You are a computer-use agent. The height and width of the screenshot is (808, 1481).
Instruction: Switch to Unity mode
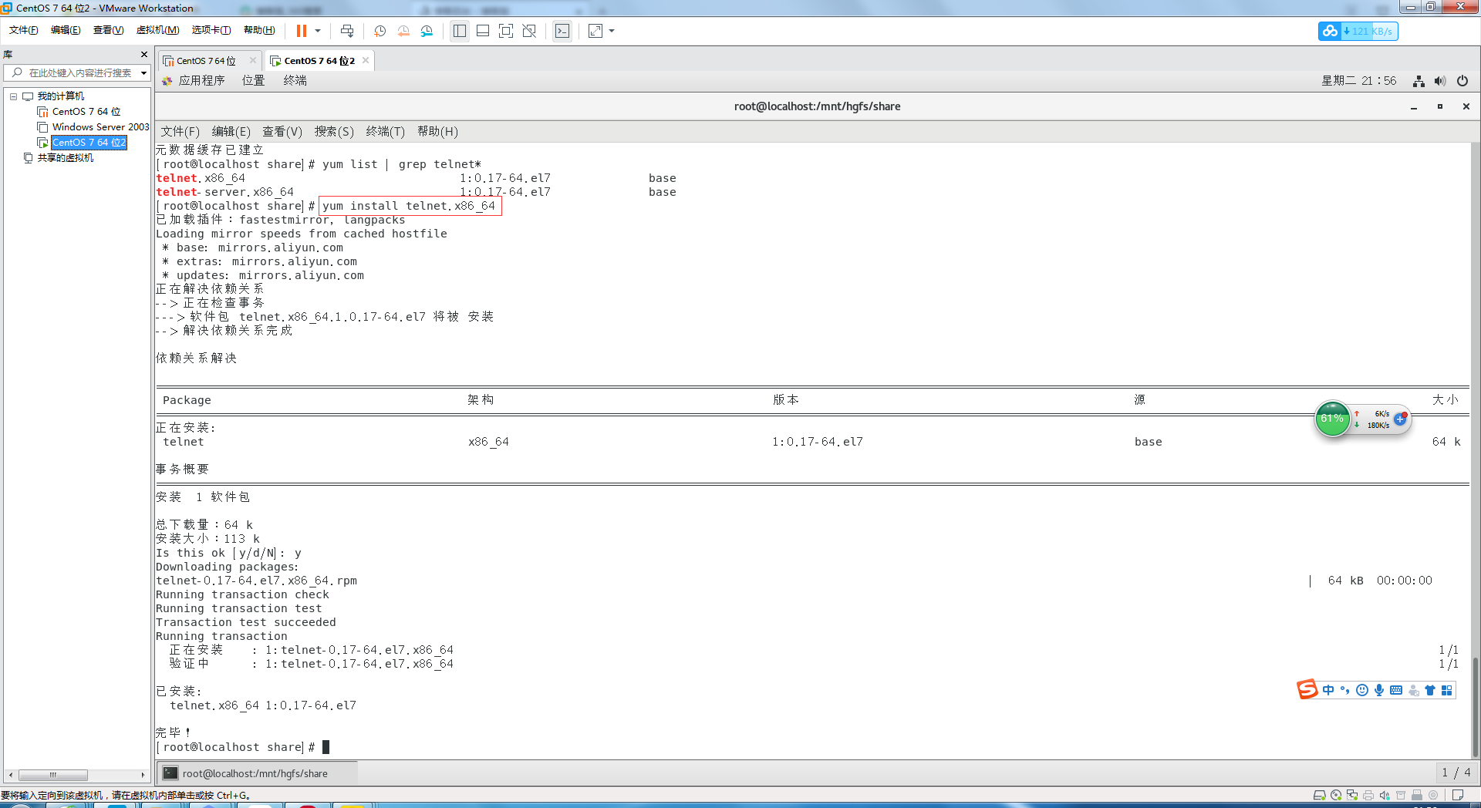click(529, 31)
